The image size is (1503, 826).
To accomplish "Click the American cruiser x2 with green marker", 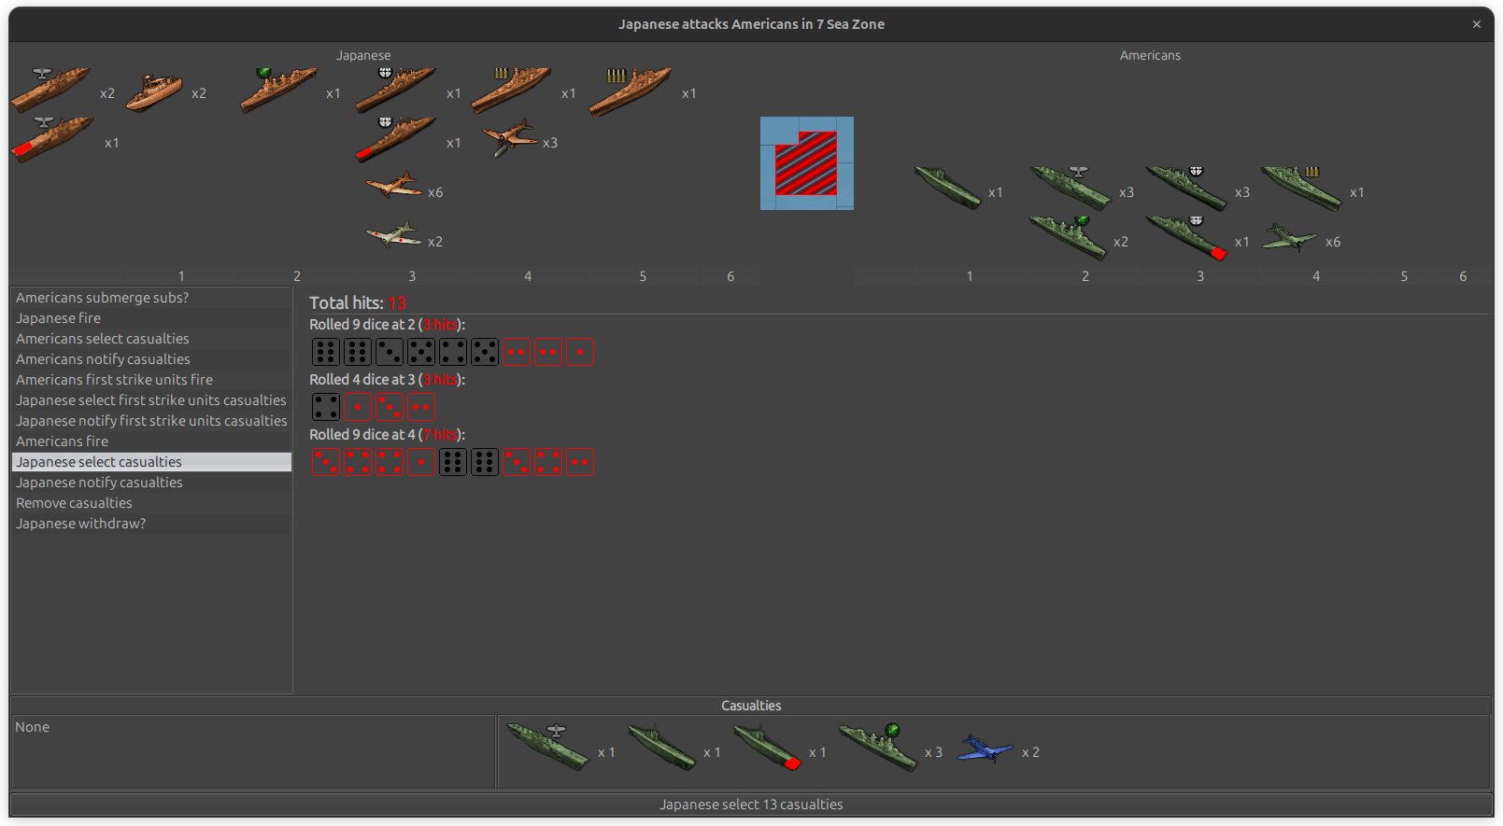I will point(1069,237).
